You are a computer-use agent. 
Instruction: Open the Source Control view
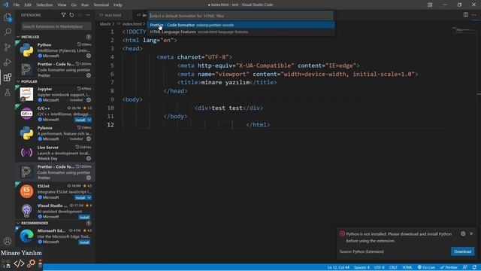pyautogui.click(x=8, y=47)
